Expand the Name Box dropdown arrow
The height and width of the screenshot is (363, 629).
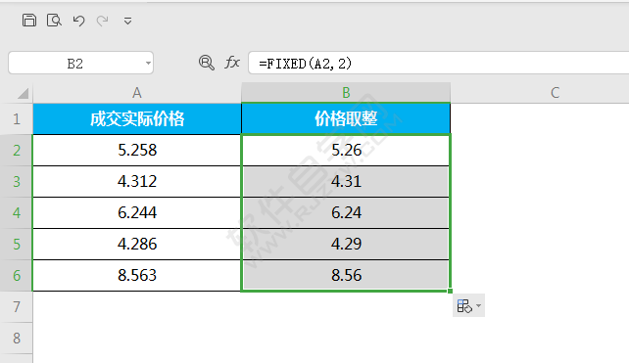pyautogui.click(x=148, y=63)
